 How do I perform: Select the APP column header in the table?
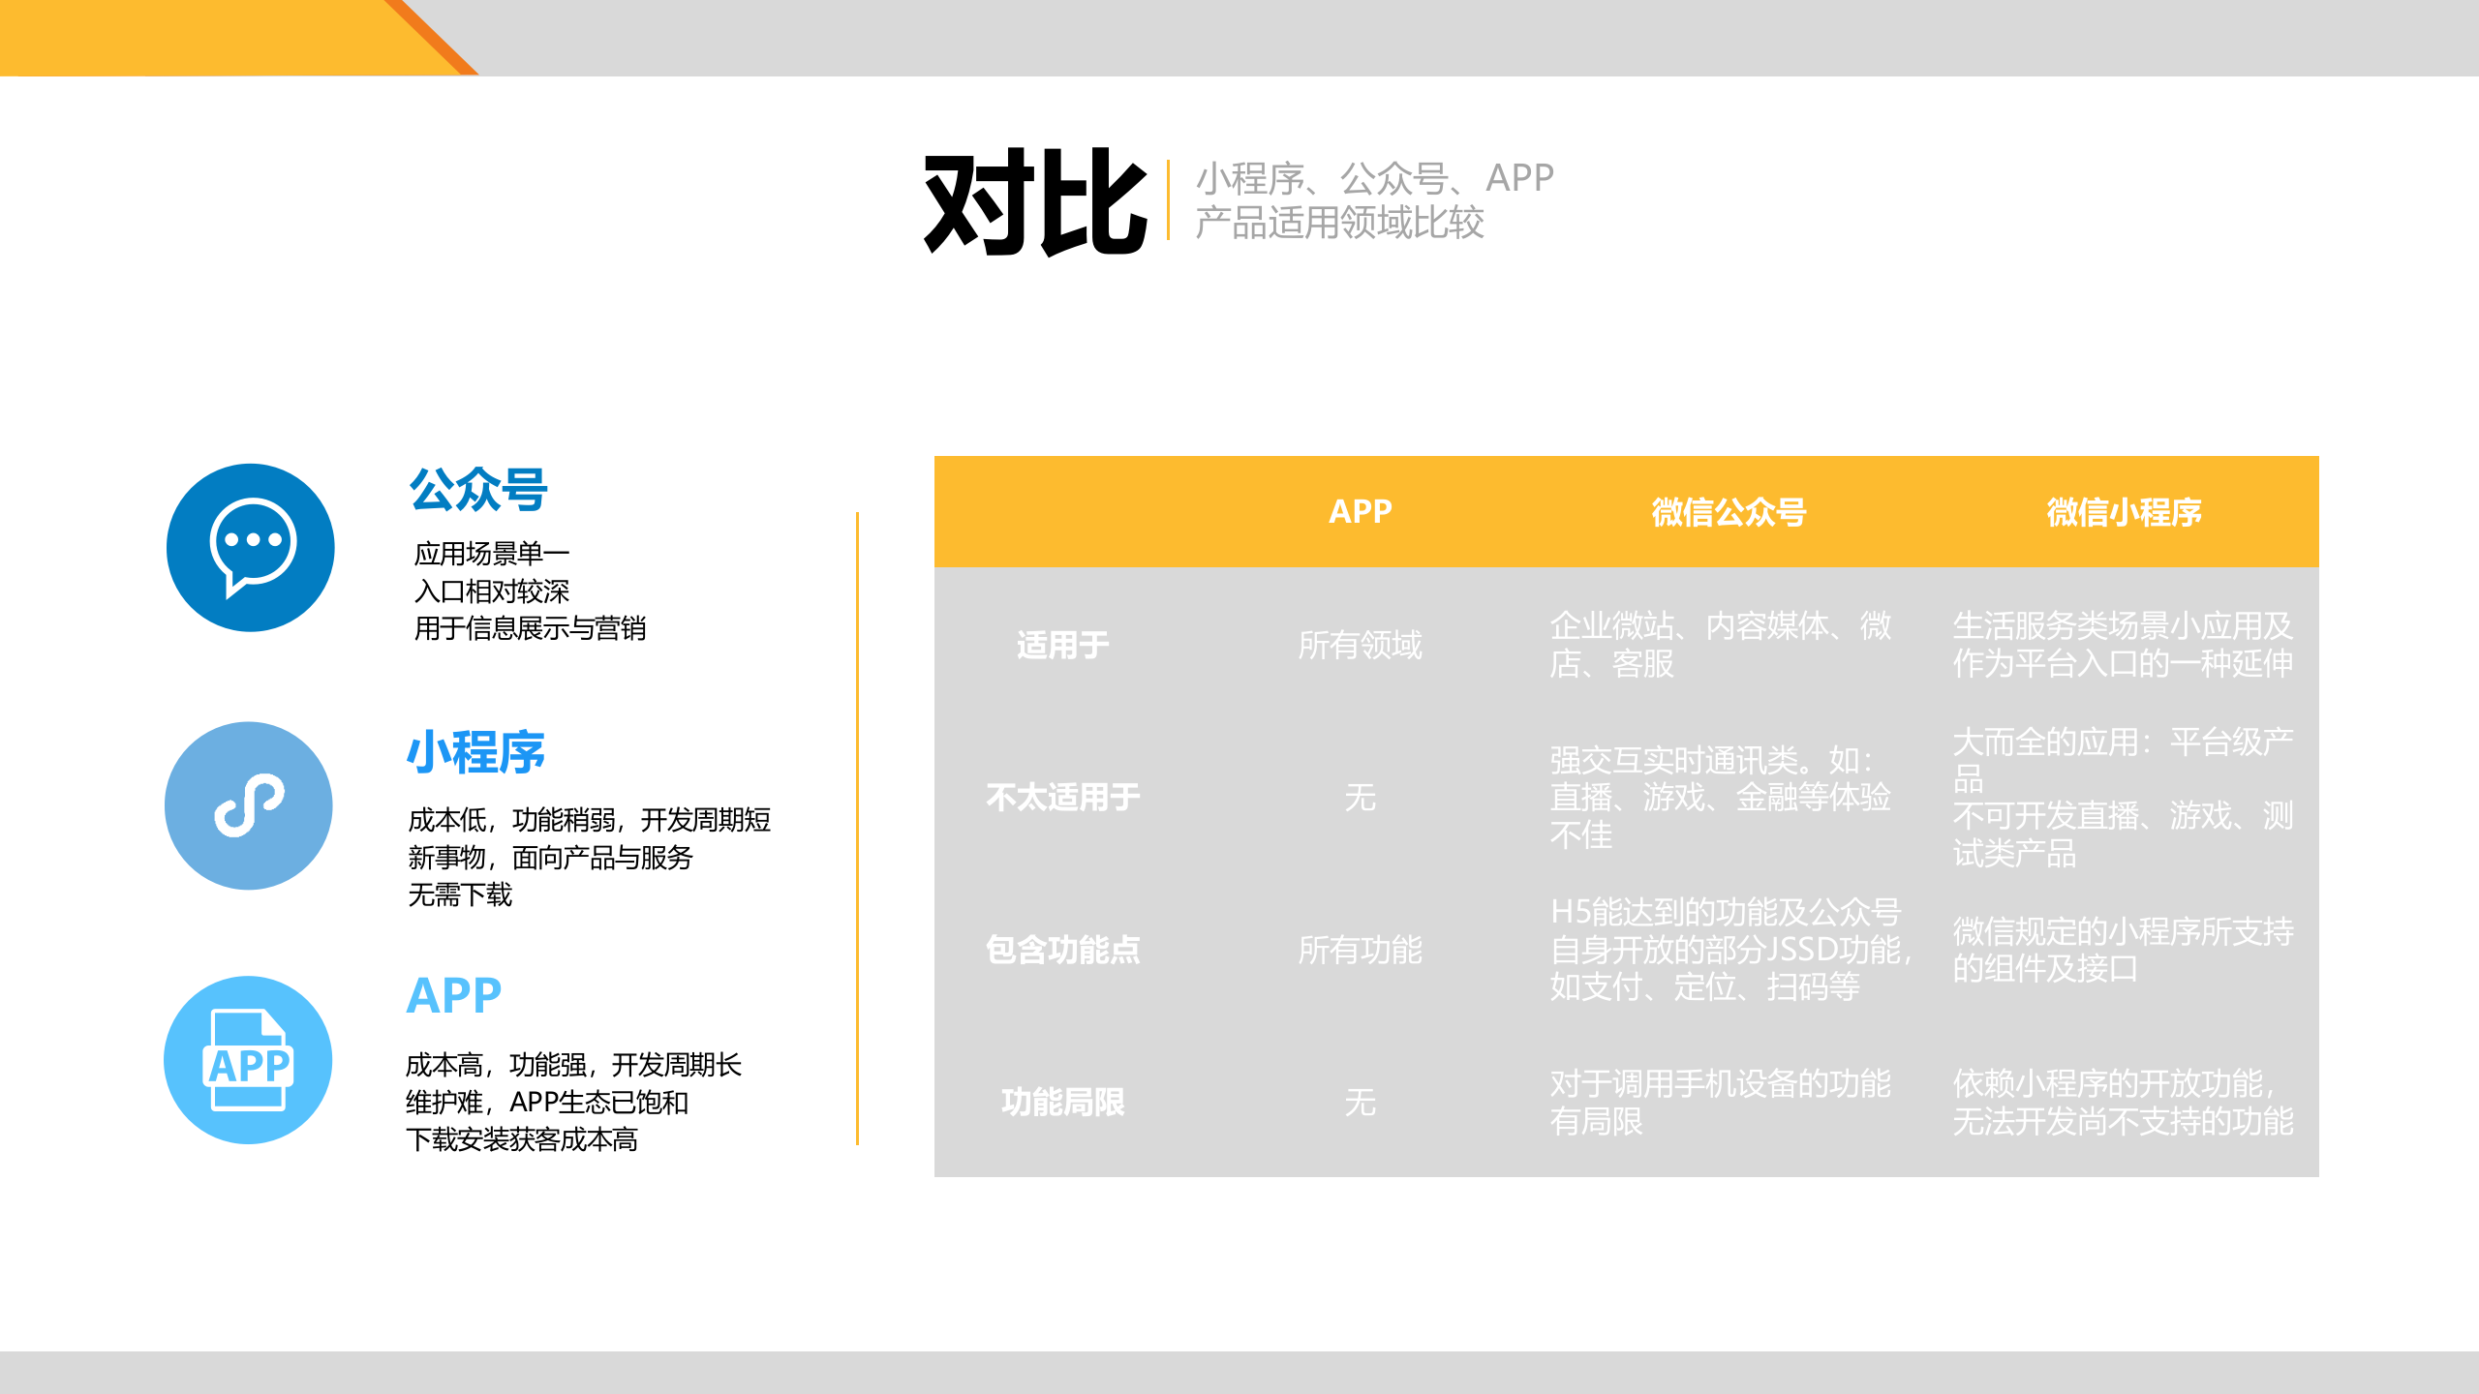[x=1361, y=514]
